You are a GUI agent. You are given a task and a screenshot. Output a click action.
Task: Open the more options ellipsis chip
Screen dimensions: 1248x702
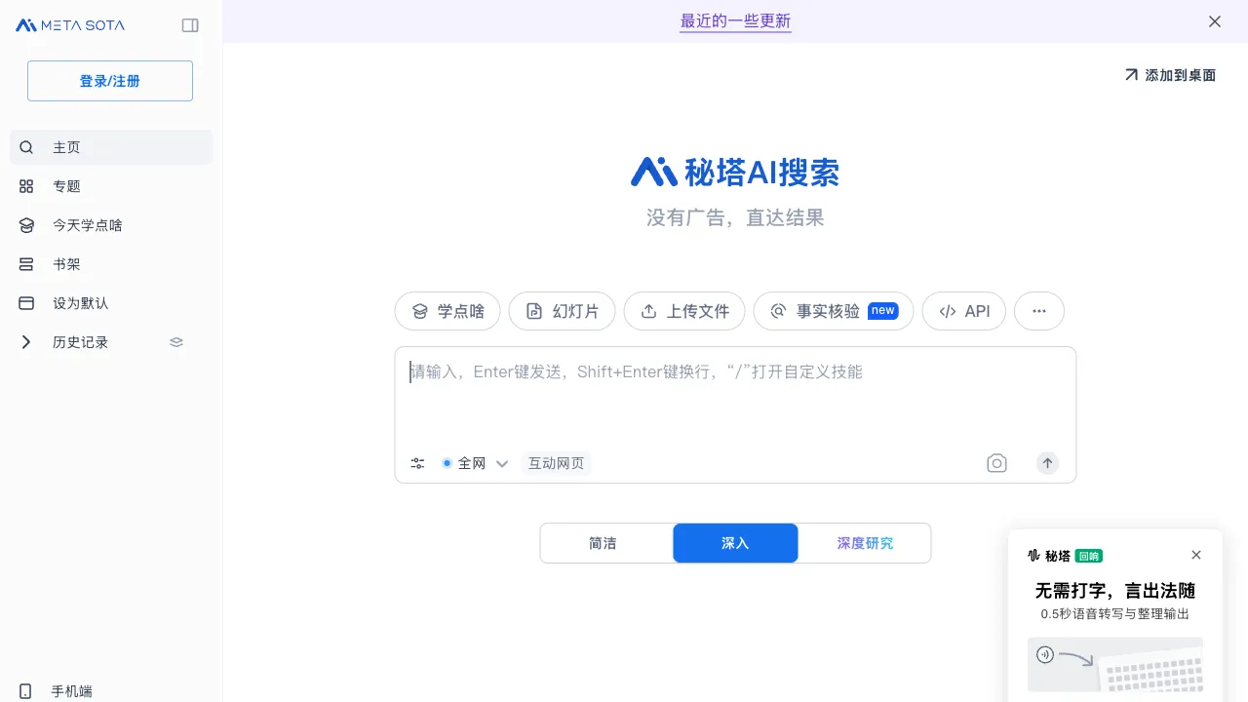point(1039,311)
